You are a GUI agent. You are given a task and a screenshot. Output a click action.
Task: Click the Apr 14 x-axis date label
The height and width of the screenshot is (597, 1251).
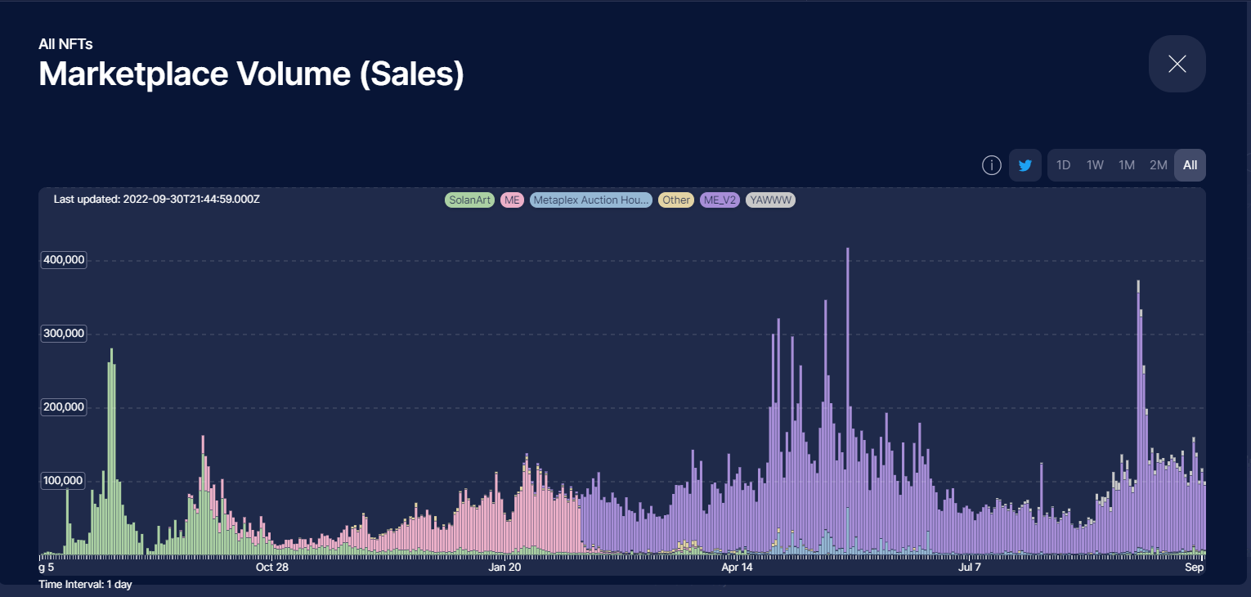click(737, 567)
